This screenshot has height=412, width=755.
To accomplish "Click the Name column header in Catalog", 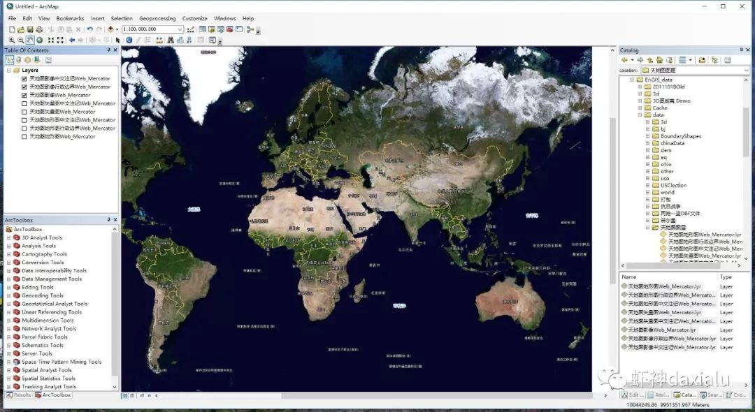I will coord(668,277).
